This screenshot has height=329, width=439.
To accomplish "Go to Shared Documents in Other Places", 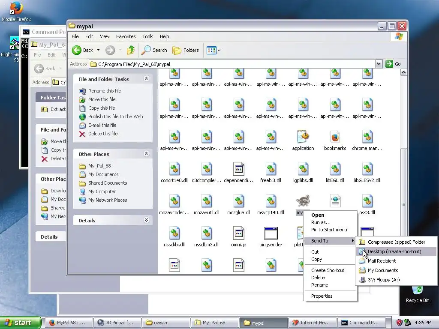I will (x=108, y=183).
